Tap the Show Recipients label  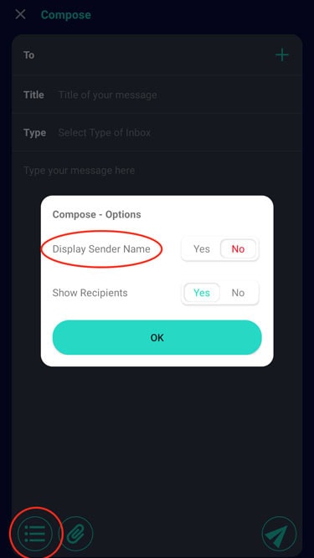point(90,293)
